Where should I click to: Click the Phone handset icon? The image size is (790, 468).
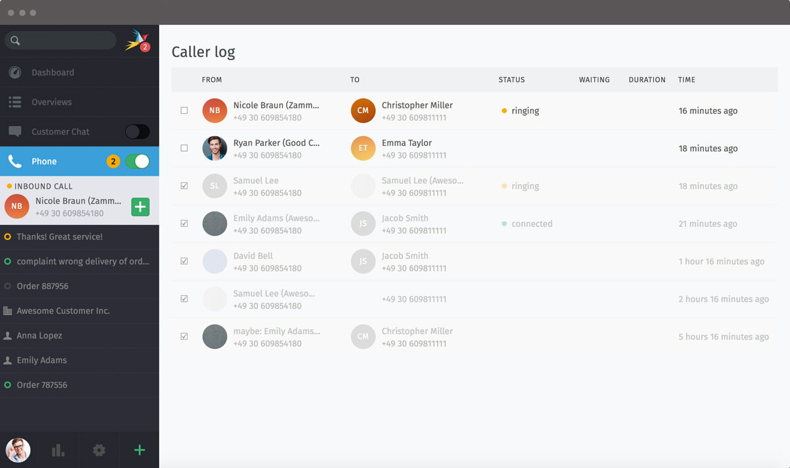(x=15, y=161)
